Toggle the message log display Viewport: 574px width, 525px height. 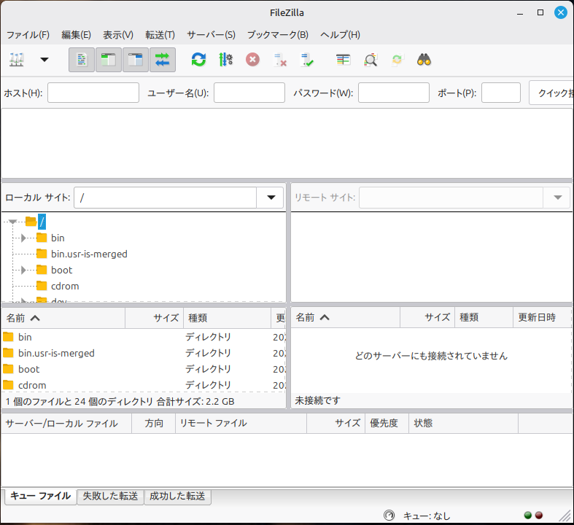tap(82, 60)
